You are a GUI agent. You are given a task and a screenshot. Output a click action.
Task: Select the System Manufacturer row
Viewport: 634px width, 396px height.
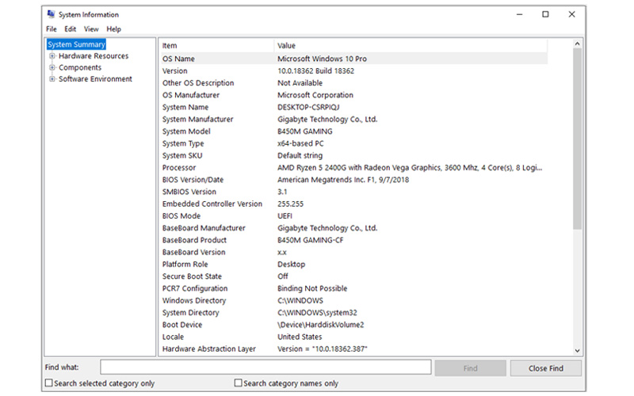click(x=354, y=120)
